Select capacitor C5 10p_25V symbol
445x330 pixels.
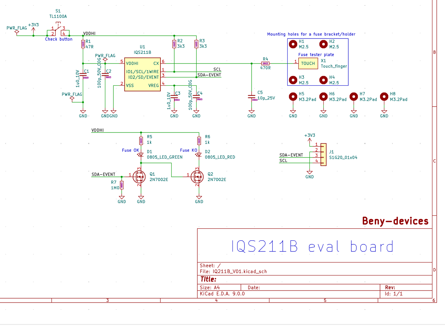252,96
